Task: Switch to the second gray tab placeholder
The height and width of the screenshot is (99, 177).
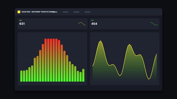Action: [x=65, y=12]
